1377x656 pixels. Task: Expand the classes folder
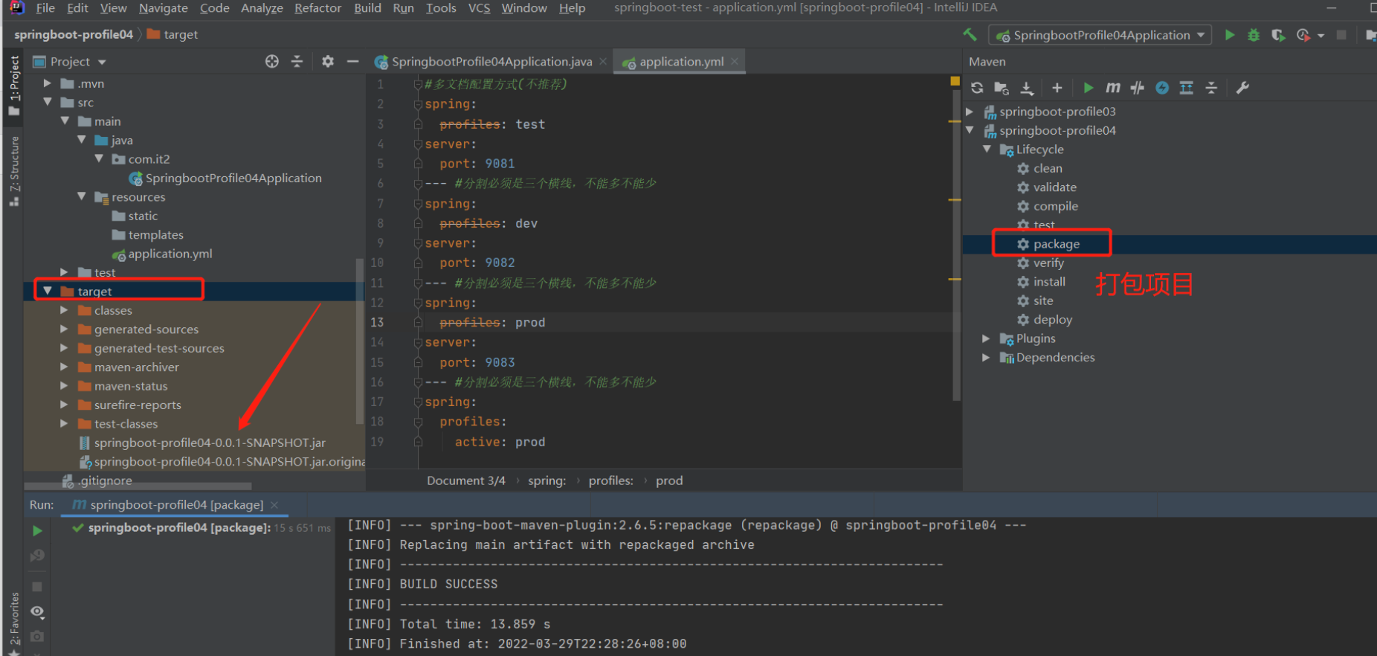[65, 311]
